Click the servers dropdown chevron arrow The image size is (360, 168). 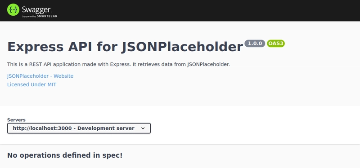[143, 128]
